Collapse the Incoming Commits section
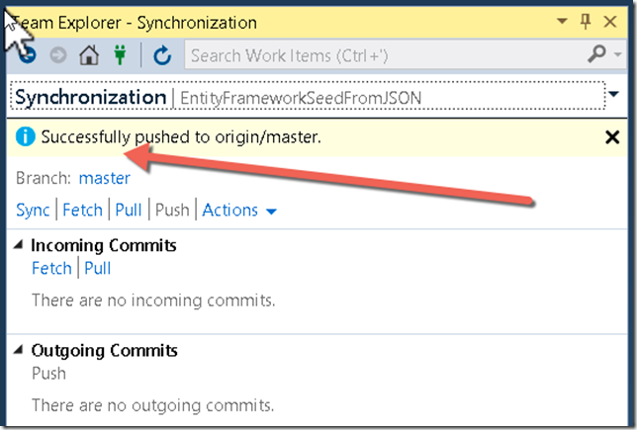The image size is (637, 430). [x=18, y=244]
